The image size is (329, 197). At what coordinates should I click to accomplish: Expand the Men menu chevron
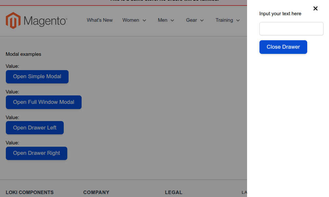click(x=172, y=20)
